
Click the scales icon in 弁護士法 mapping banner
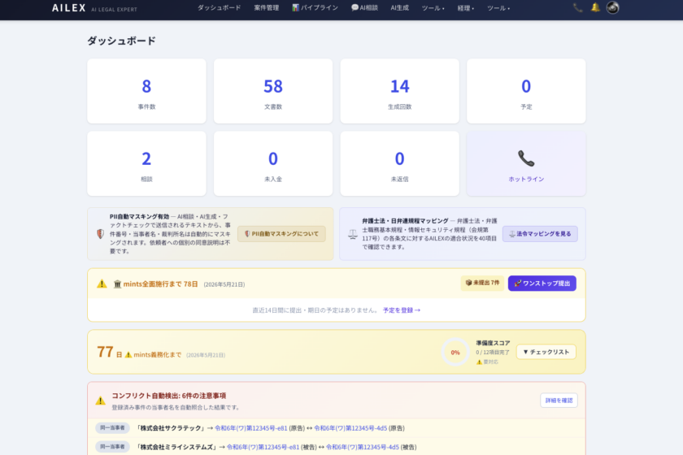point(352,234)
